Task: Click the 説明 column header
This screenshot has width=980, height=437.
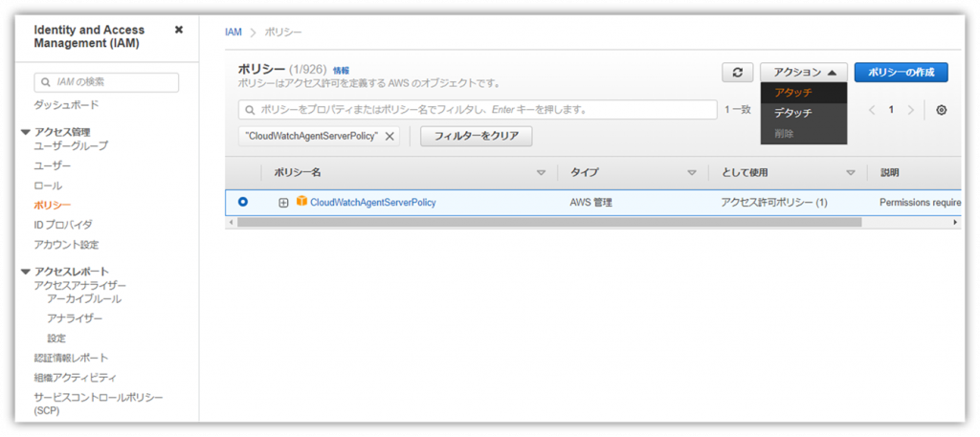Action: [x=890, y=173]
